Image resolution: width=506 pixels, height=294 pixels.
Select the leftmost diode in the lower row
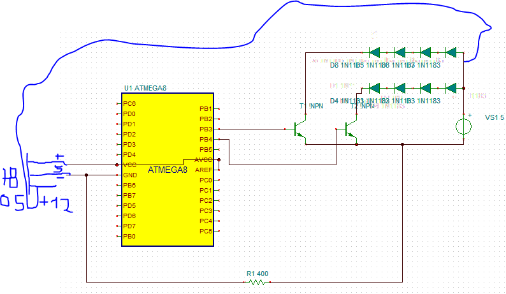(x=375, y=88)
